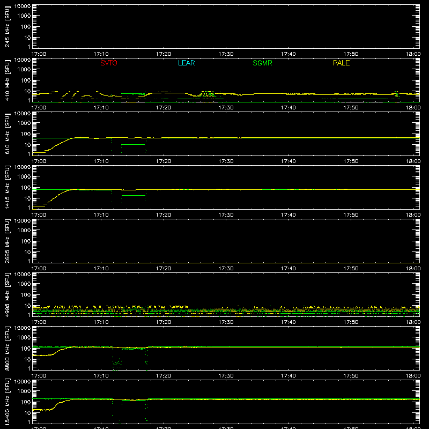Click the 10 y-axis tick of the 1415 MHz panel
Screen dimensions: 429x429
[x=27, y=198]
